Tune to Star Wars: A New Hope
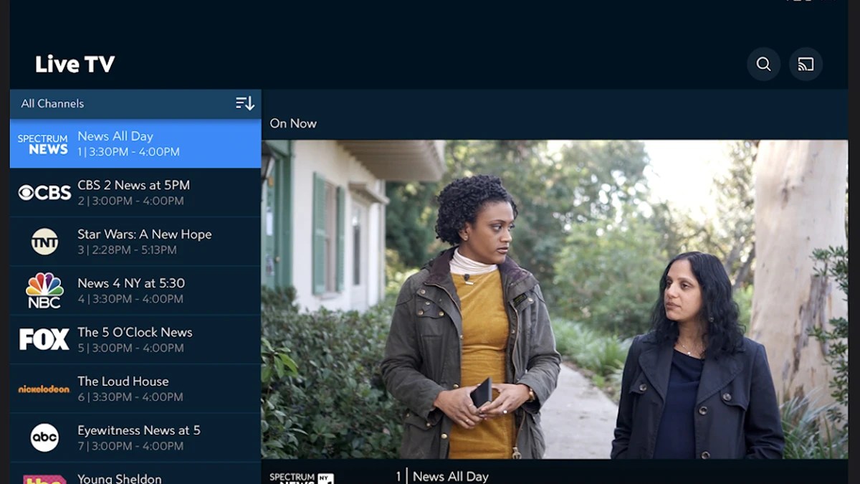The height and width of the screenshot is (484, 860). [143, 240]
